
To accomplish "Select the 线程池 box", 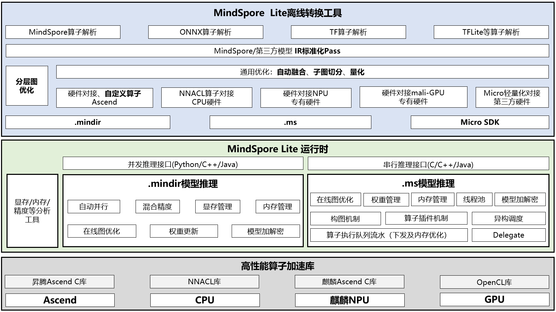I will tap(474, 199).
